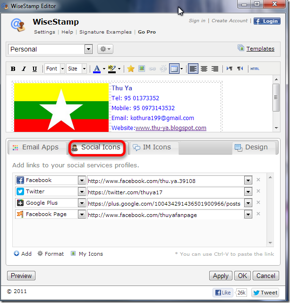Click the Apply button
This screenshot has height=303, width=290.
[221, 276]
